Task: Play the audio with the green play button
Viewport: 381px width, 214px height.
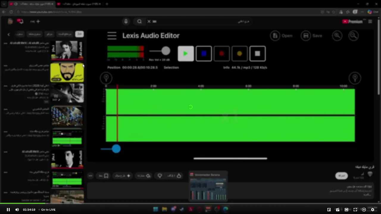Action: (186, 54)
